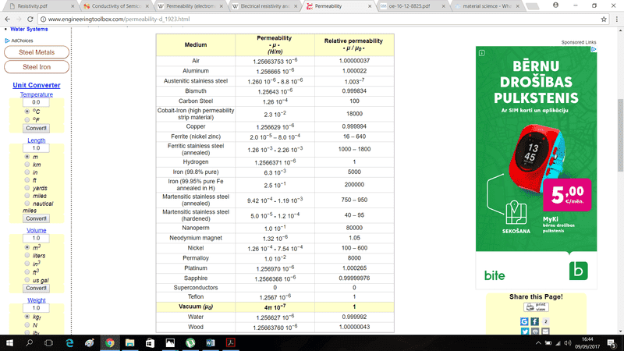
Task: Select the °C temperature radio button
Action: tap(27, 112)
